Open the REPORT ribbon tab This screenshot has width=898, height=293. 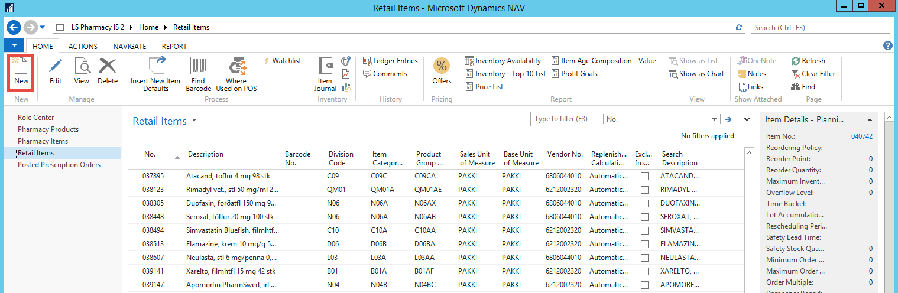[174, 46]
